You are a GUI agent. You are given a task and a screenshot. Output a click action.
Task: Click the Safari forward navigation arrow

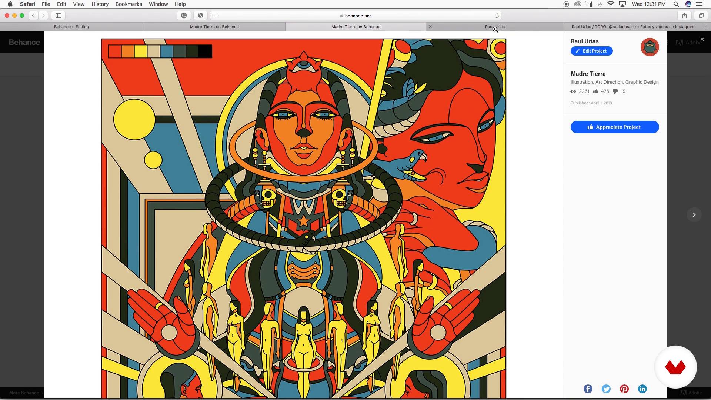pyautogui.click(x=43, y=16)
